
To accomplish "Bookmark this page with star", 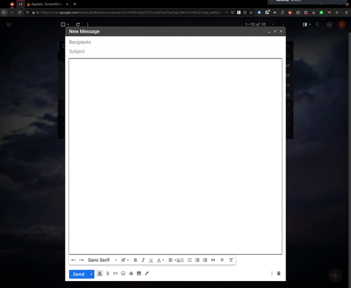I will (x=251, y=12).
